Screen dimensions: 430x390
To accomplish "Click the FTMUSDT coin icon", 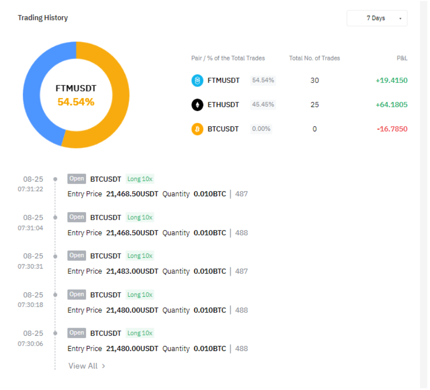I will (197, 80).
